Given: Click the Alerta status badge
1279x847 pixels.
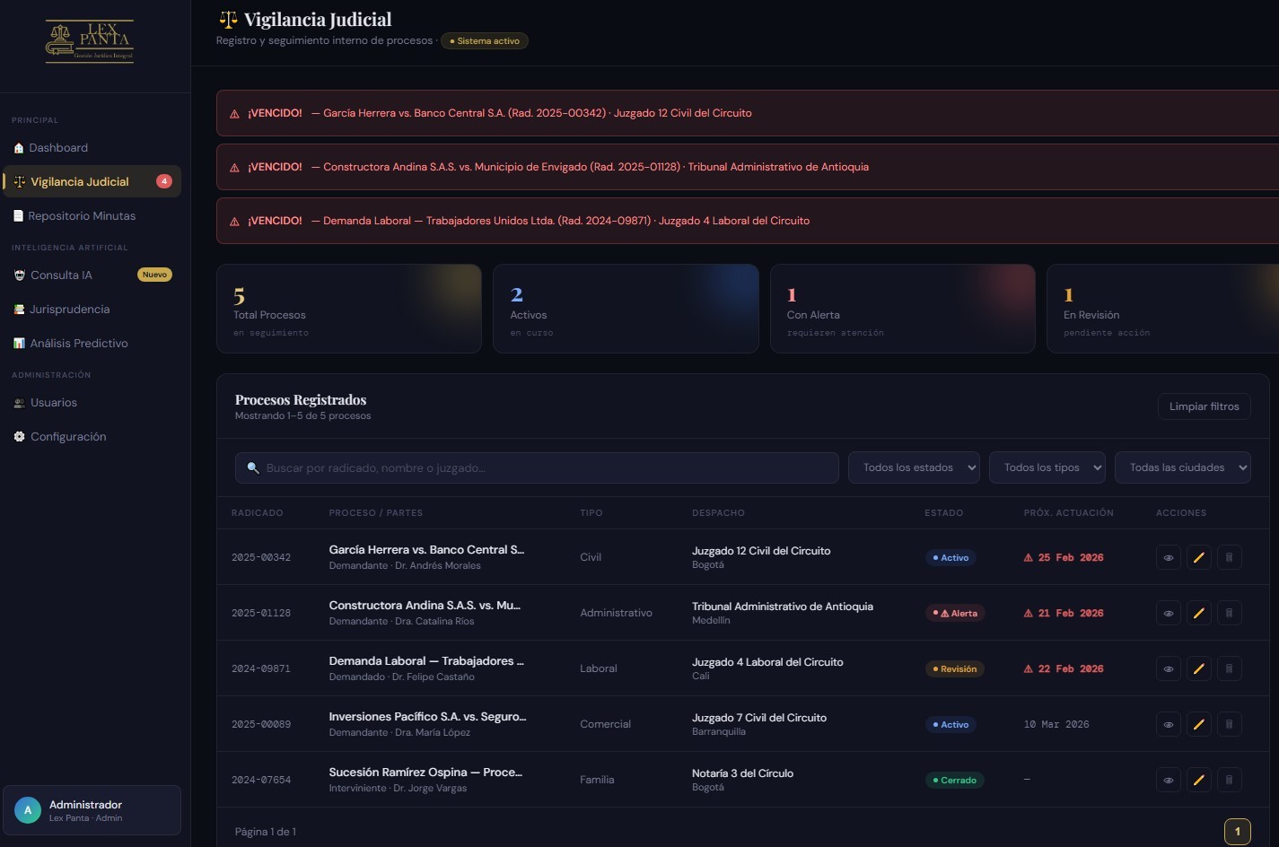Looking at the screenshot, I should click(x=955, y=613).
